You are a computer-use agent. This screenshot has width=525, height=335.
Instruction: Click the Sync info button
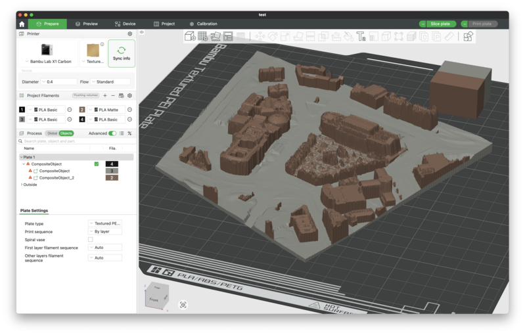click(x=122, y=53)
